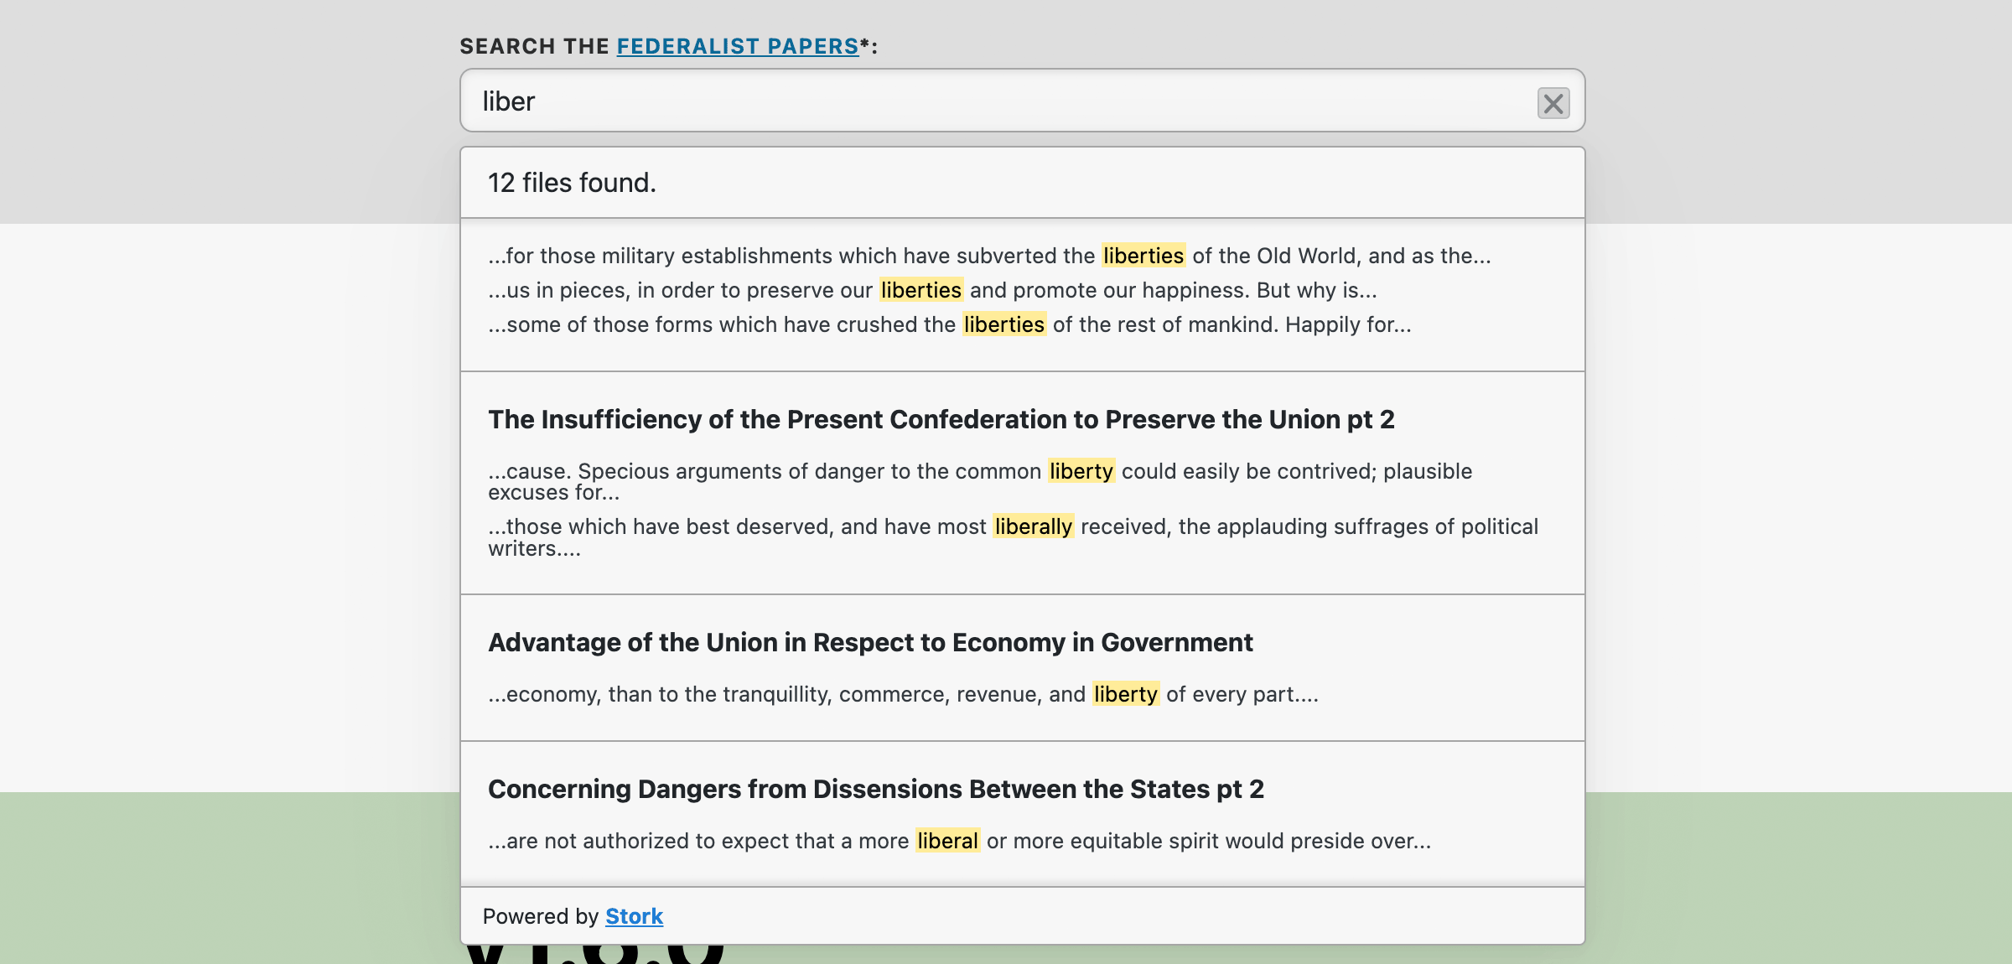Click the highlighted word 'liberty' in the Insufficiency result
The width and height of the screenshot is (2012, 964).
coord(1080,471)
